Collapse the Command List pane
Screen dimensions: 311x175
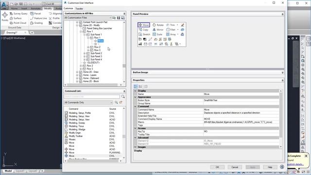pyautogui.click(x=124, y=91)
